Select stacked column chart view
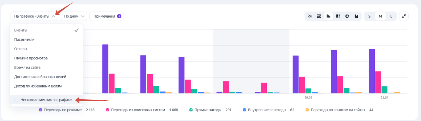421x121 pixels. click(x=338, y=16)
